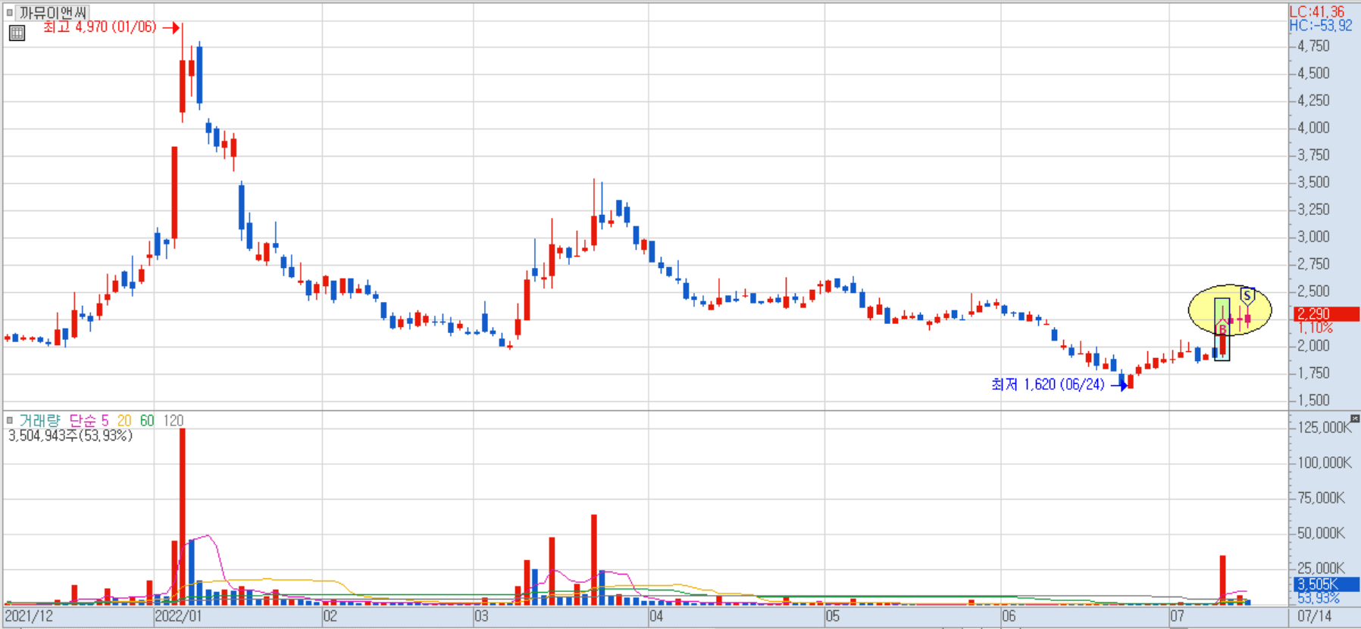Click the blue 53.93% value on the volume axis
This screenshot has width=1361, height=629.
1319,598
